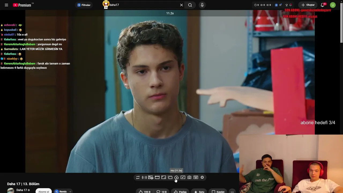Click the SON ABONE overlay text
Image resolution: width=343 pixels, height=193 pixels.
[308, 10]
